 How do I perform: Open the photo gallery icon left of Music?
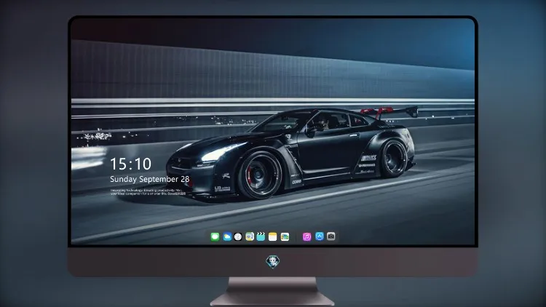(285, 237)
